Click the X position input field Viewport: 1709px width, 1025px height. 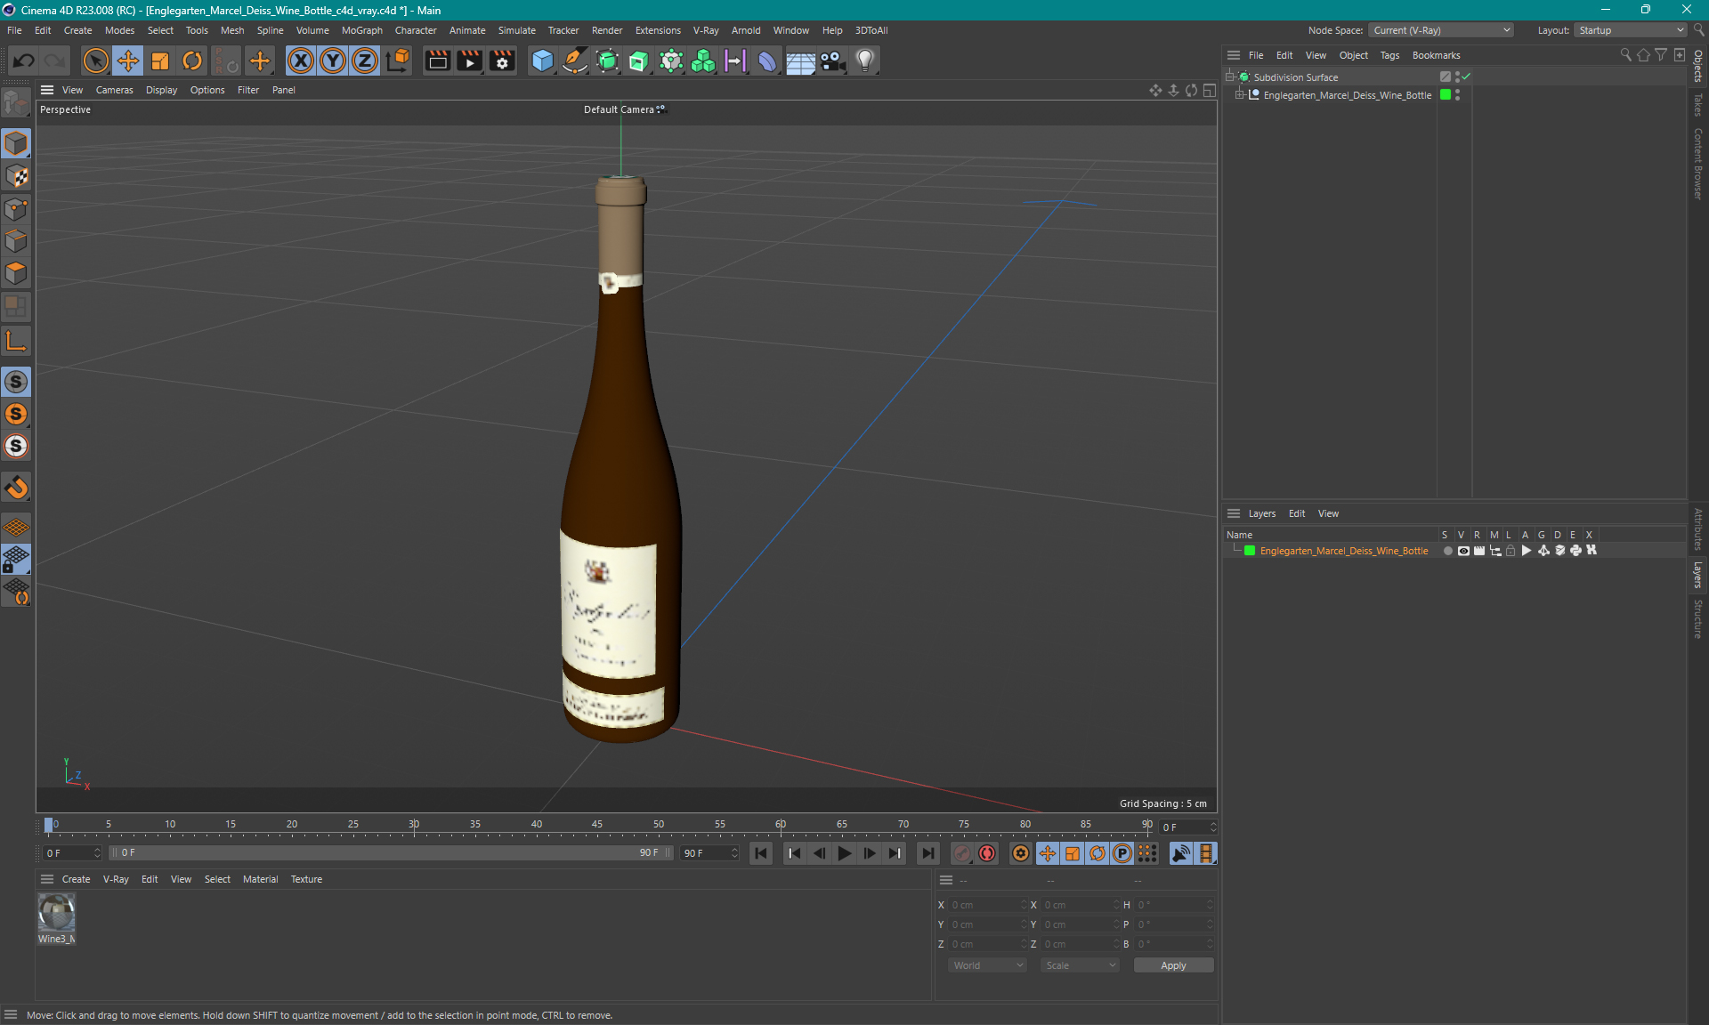click(986, 905)
